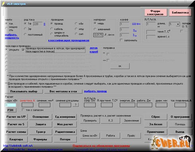Click the 'Показывать выбор' button
The height and width of the screenshot is (152, 195).
[x=23, y=92]
